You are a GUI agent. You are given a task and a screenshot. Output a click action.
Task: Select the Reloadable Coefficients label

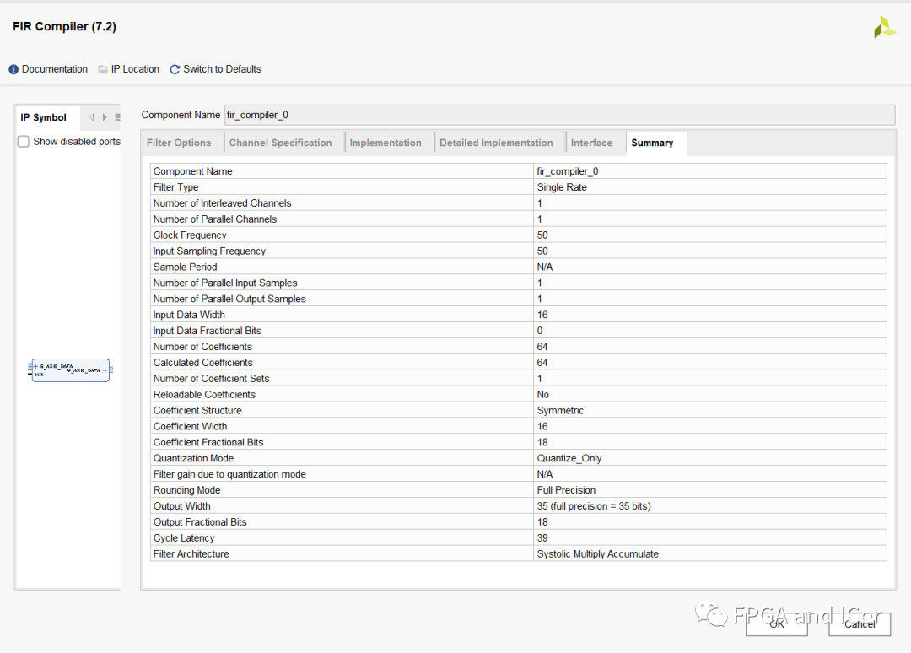(204, 395)
